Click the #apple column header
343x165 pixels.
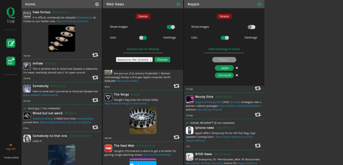[224, 4]
